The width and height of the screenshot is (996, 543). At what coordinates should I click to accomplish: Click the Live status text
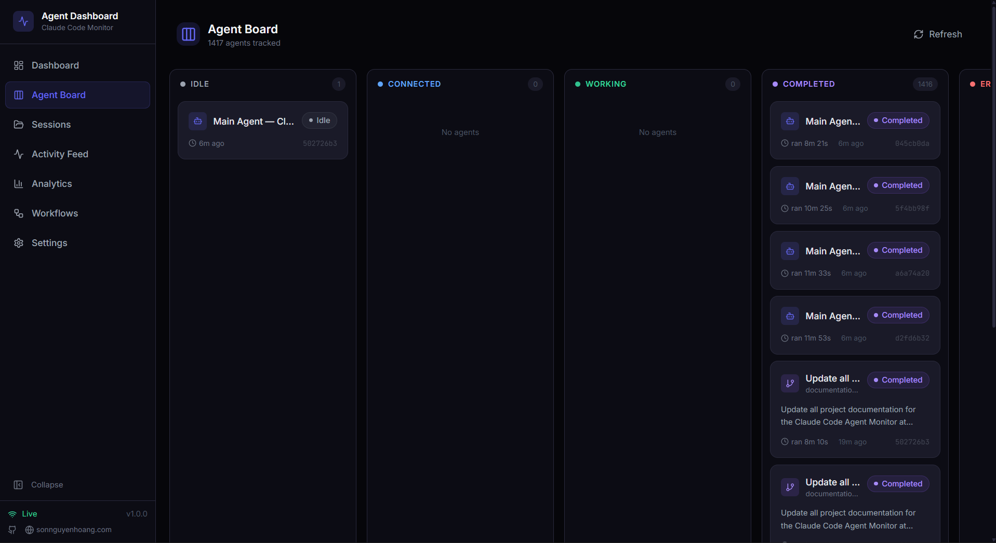tap(30, 514)
